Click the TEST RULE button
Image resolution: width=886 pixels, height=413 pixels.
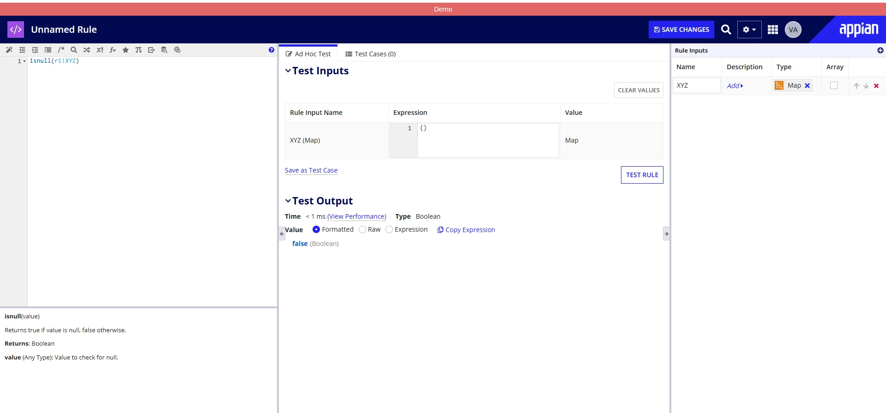point(642,175)
